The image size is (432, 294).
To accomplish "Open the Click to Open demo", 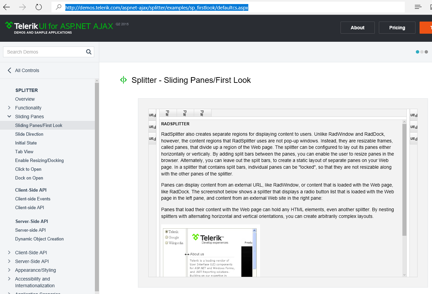I will point(28,169).
